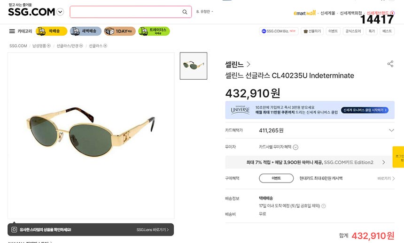Expand the SSG.COM logo dropdown arrow
This screenshot has height=243, width=404.
coord(60,12)
